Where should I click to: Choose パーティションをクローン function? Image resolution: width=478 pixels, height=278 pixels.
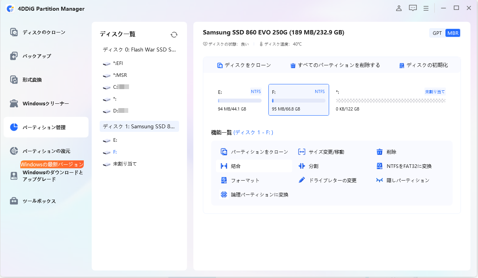(x=254, y=152)
